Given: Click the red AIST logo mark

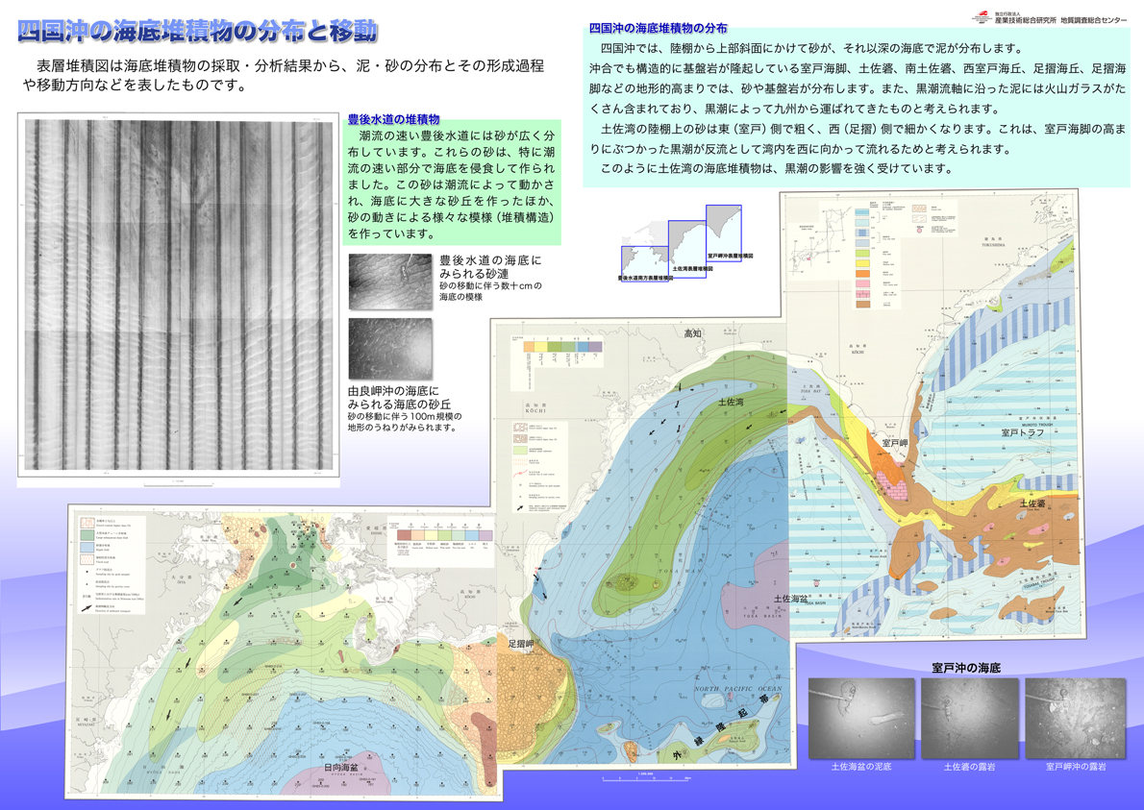Looking at the screenshot, I should [x=982, y=16].
